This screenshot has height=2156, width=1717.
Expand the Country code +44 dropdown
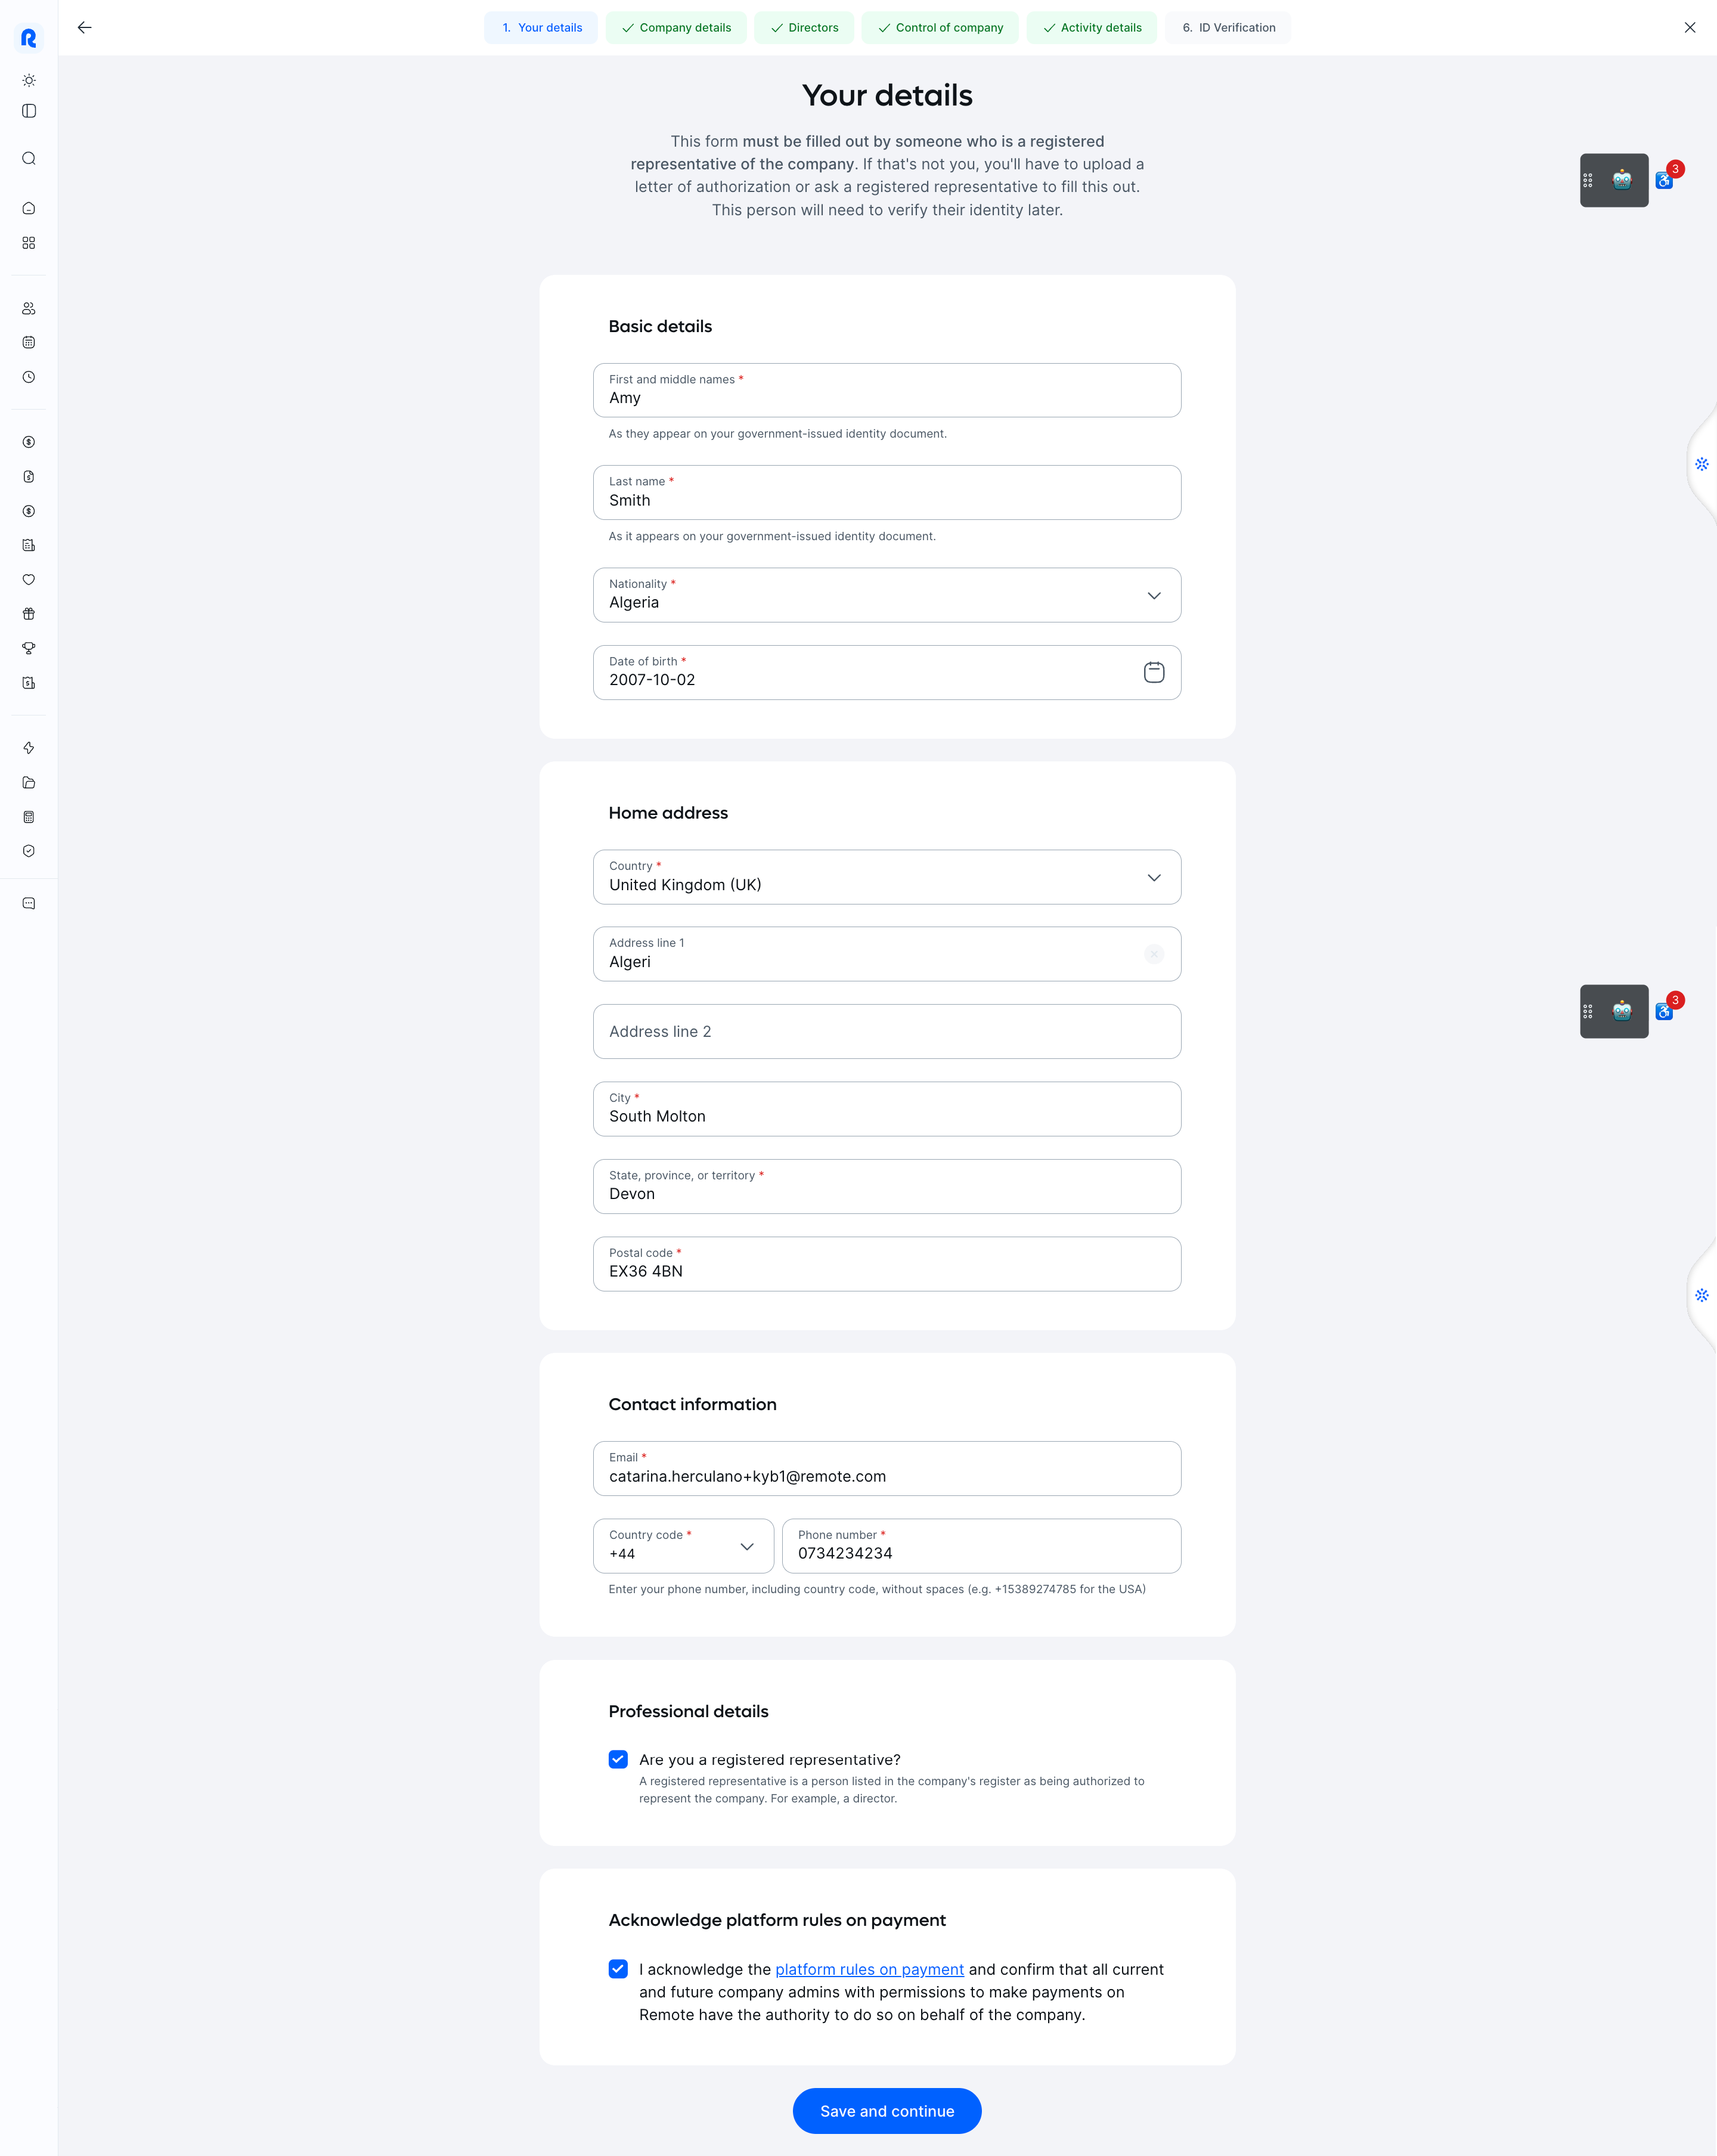(x=683, y=1546)
